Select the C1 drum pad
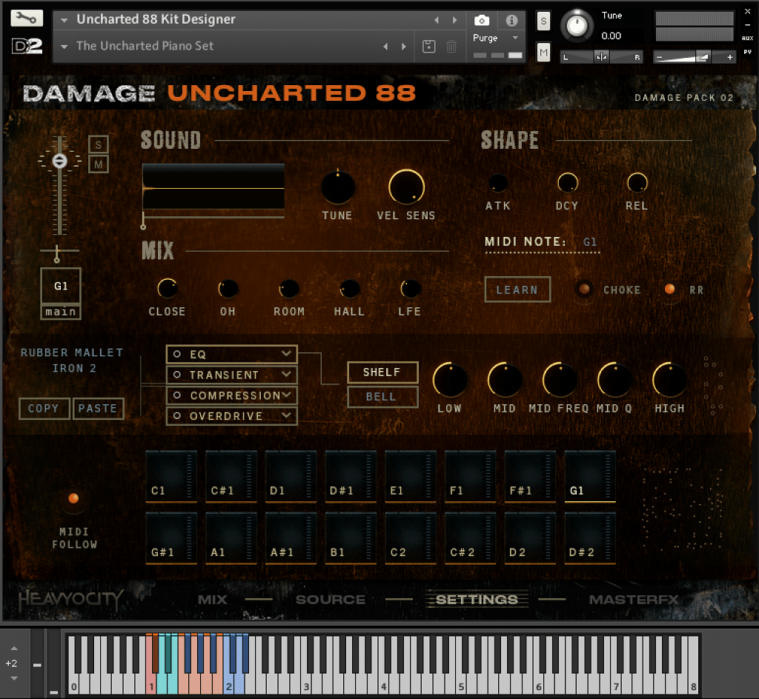The height and width of the screenshot is (699, 759). coord(171,477)
